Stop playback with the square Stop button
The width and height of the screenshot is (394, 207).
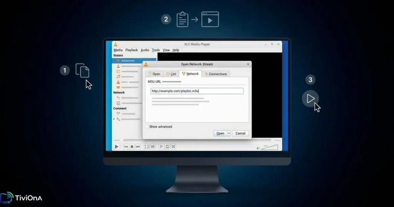(x=132, y=147)
